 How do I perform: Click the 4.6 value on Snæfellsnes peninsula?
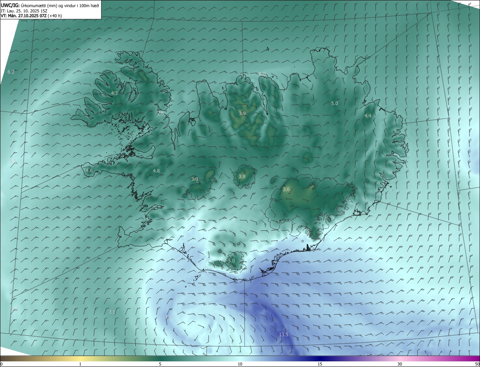[x=89, y=170]
